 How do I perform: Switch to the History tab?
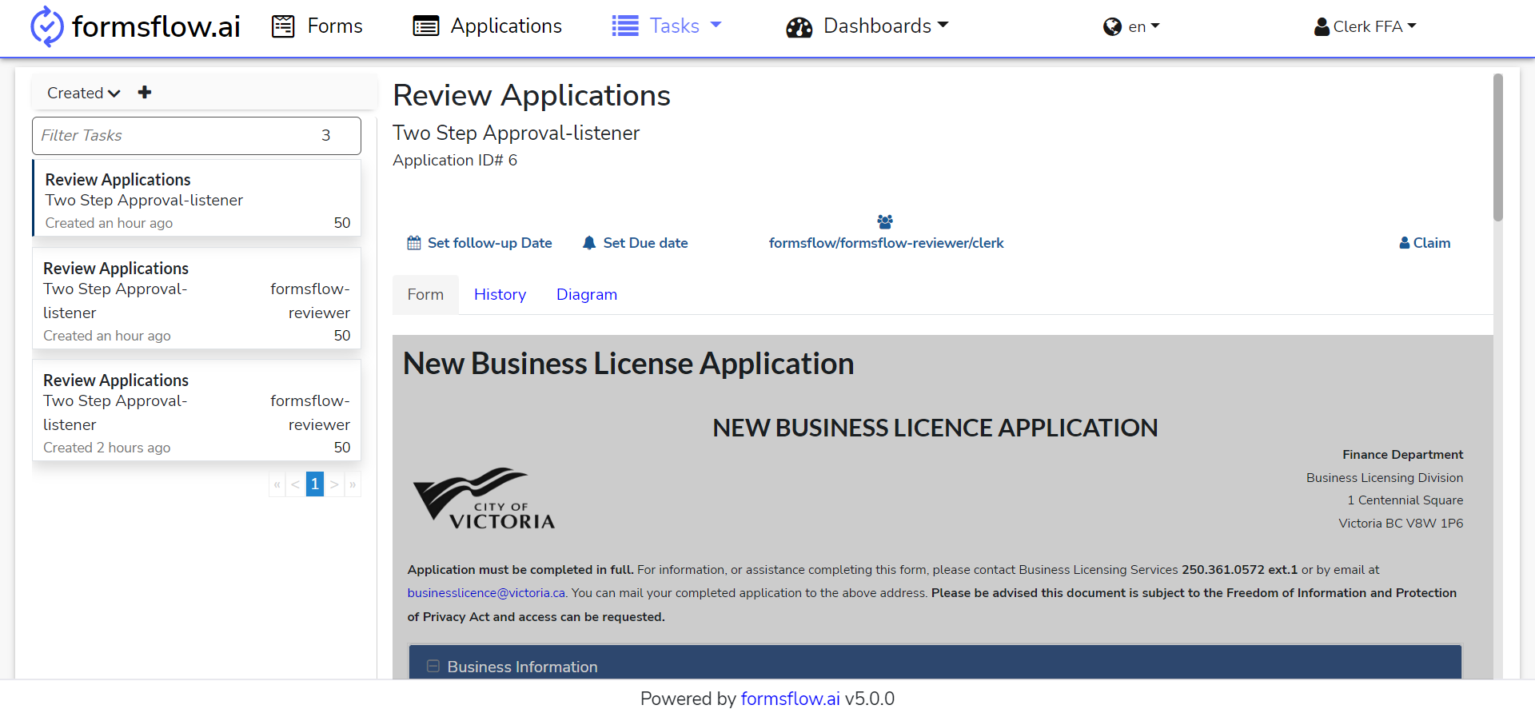tap(500, 295)
